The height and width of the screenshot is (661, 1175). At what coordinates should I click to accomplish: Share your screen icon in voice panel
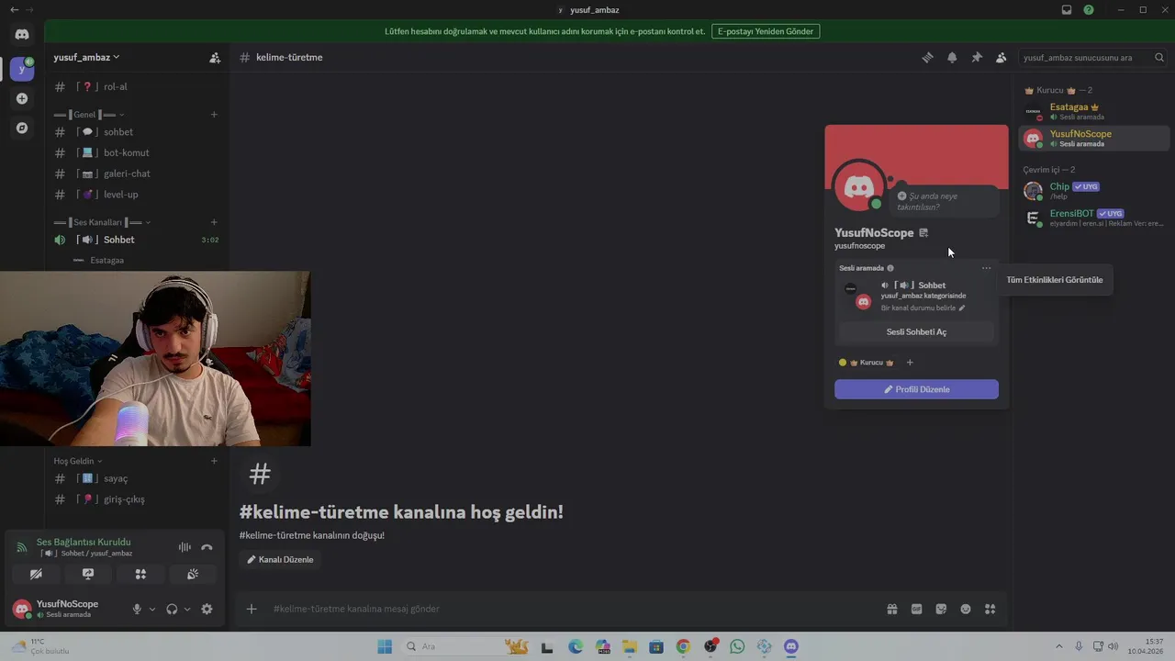[x=88, y=574]
